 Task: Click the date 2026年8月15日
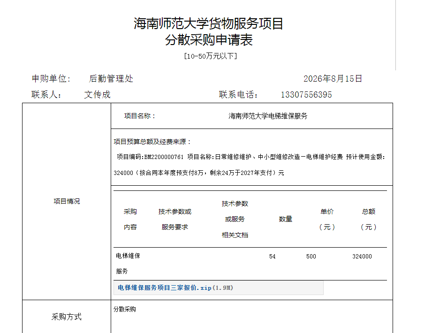pyautogui.click(x=333, y=78)
